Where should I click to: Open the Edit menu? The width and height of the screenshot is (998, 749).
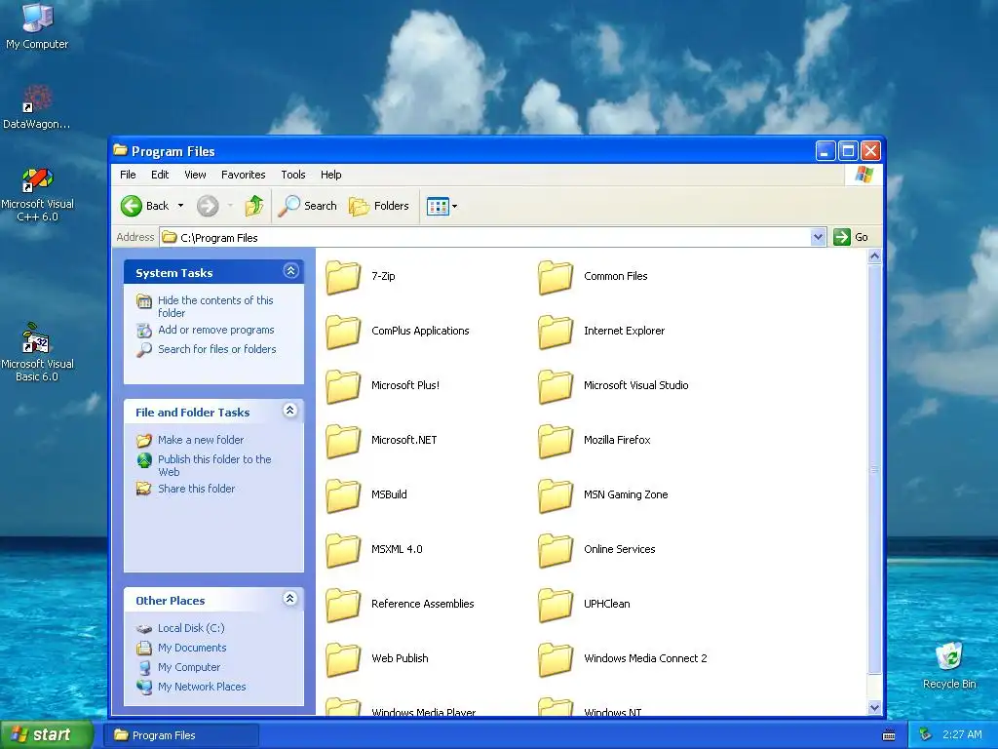(x=160, y=175)
